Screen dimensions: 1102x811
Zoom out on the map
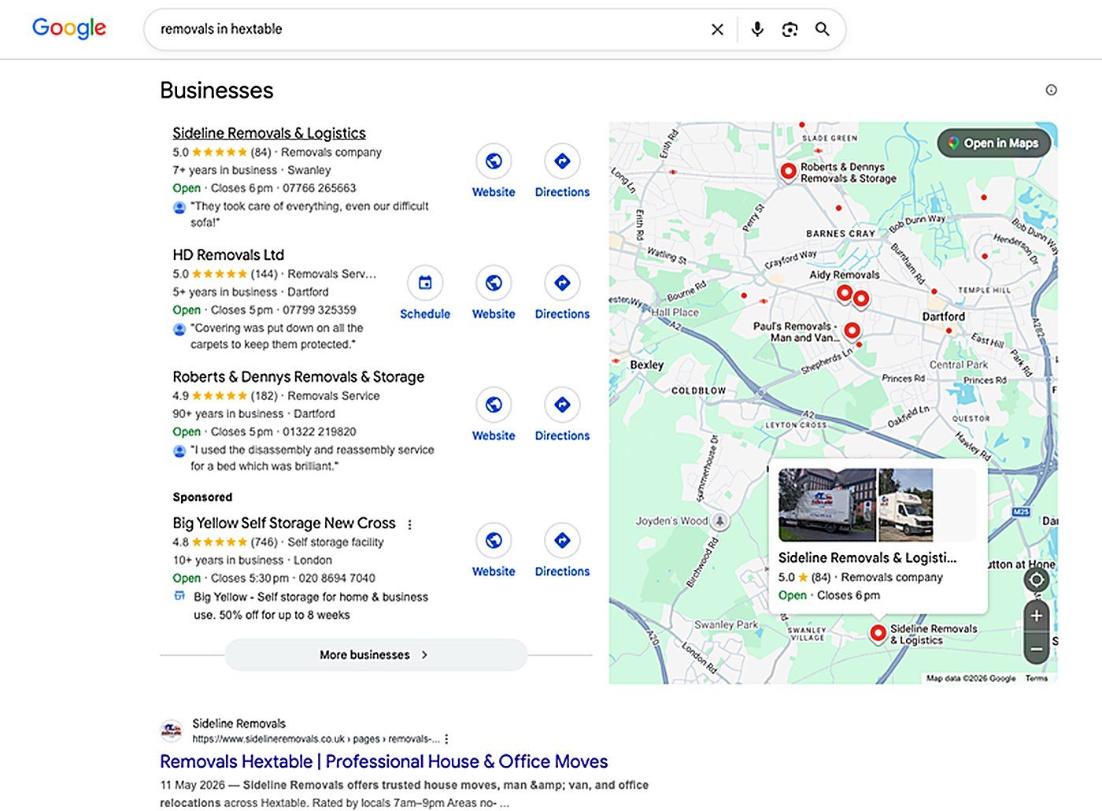pyautogui.click(x=1037, y=649)
